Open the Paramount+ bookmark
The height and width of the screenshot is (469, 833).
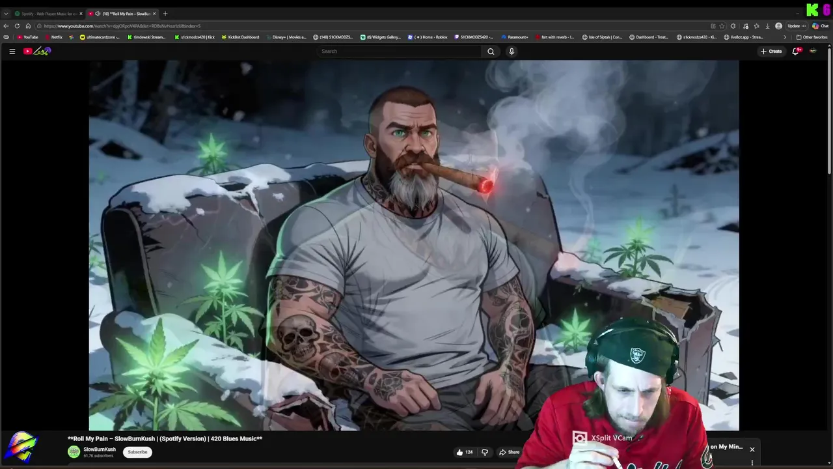[x=514, y=37]
